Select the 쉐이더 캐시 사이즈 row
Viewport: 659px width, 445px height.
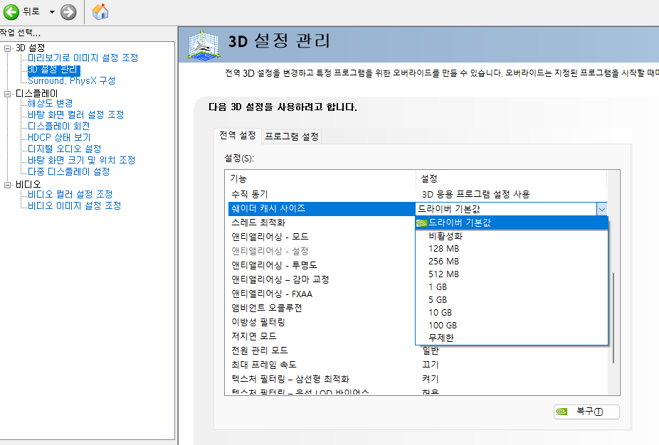322,209
